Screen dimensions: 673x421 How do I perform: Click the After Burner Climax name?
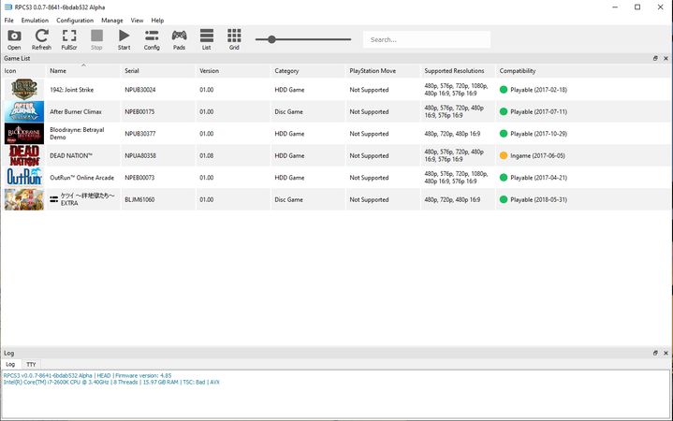76,111
